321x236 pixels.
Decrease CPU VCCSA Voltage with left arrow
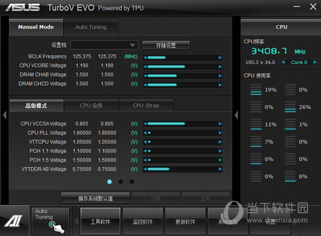[145, 124]
